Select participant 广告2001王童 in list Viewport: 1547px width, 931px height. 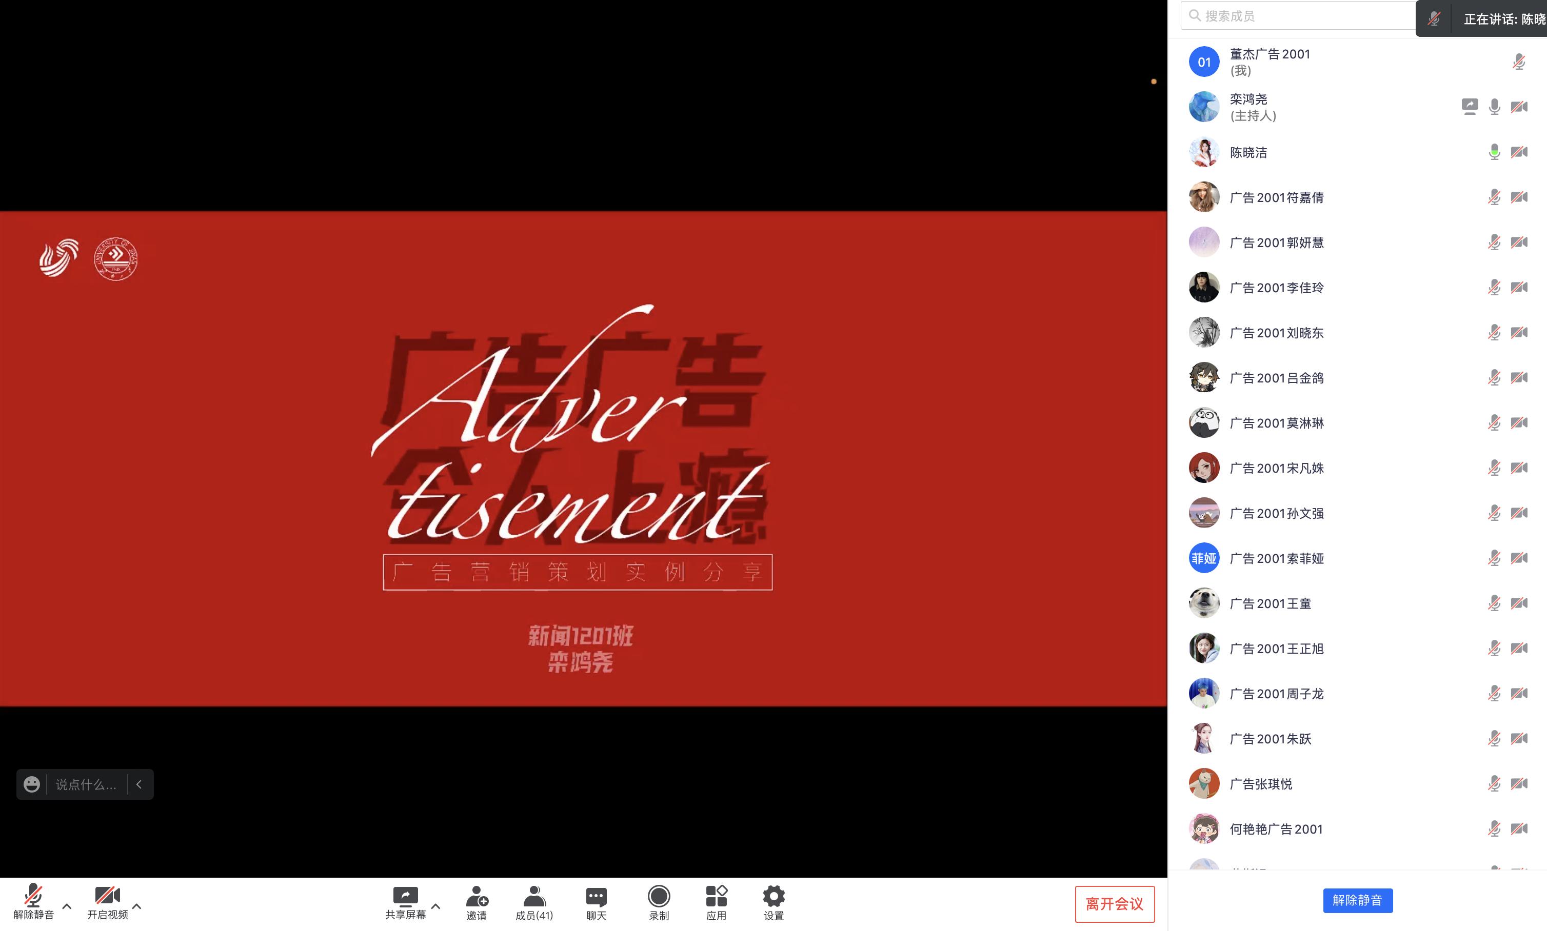(x=1270, y=603)
